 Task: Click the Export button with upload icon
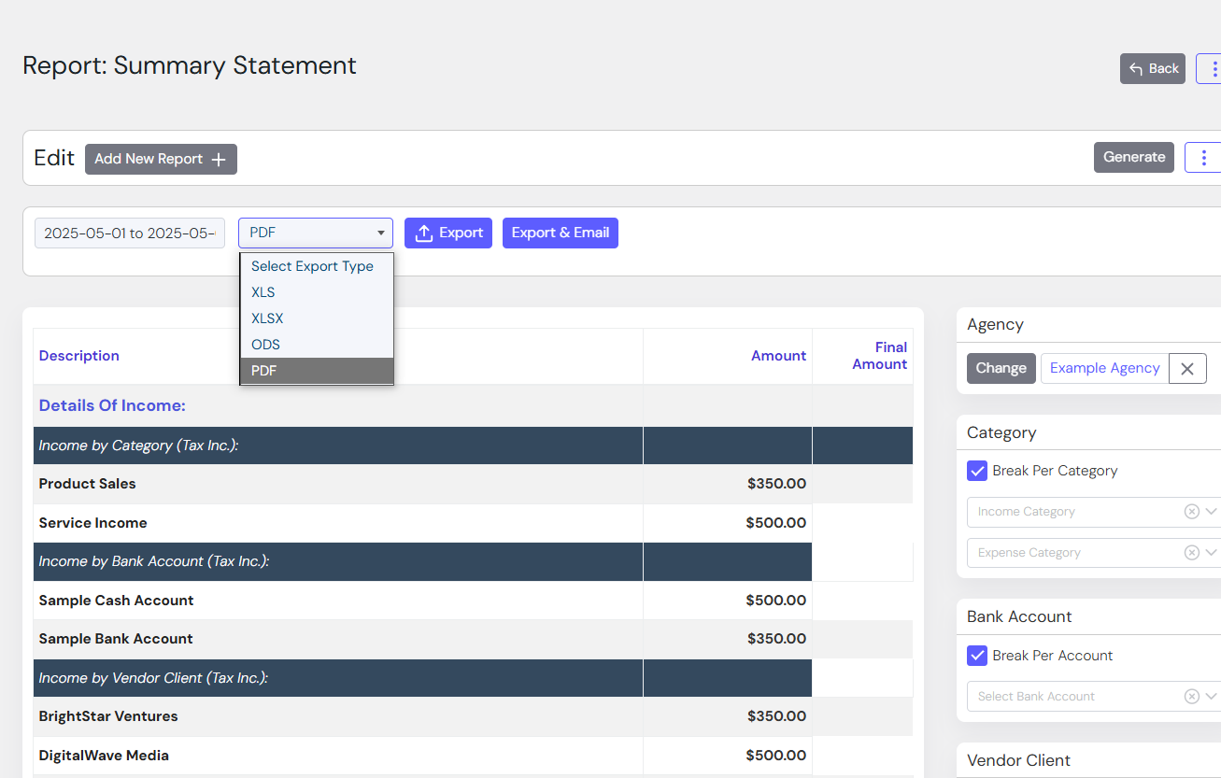pyautogui.click(x=448, y=233)
